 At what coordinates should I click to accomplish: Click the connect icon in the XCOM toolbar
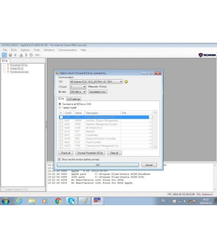pos(4,55)
